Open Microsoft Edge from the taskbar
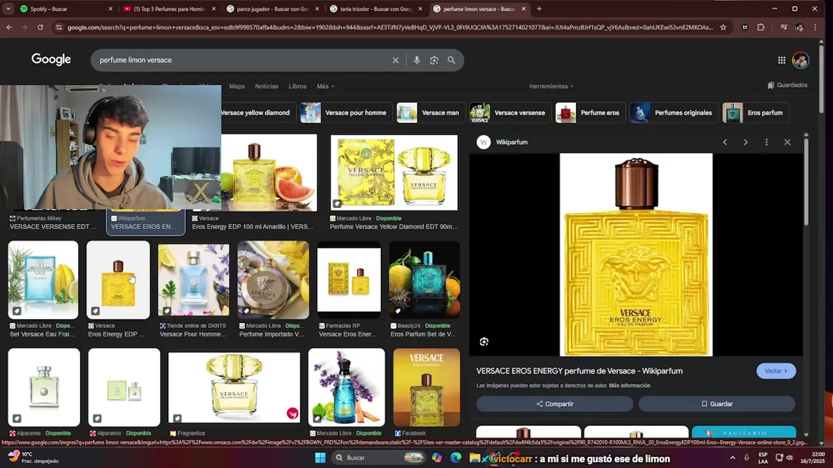Viewport: 833px width, 468px height. tap(456, 458)
